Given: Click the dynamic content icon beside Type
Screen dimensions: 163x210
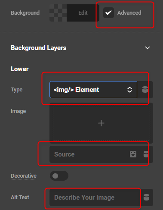Looking at the screenshot, I should [145, 90].
